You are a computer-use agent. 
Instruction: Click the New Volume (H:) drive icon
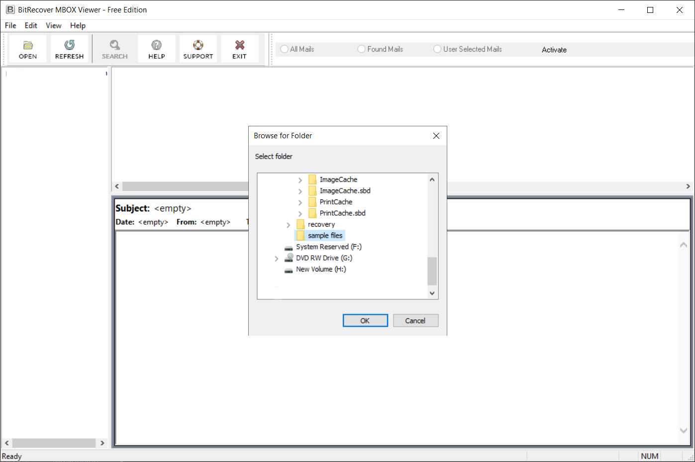point(289,270)
